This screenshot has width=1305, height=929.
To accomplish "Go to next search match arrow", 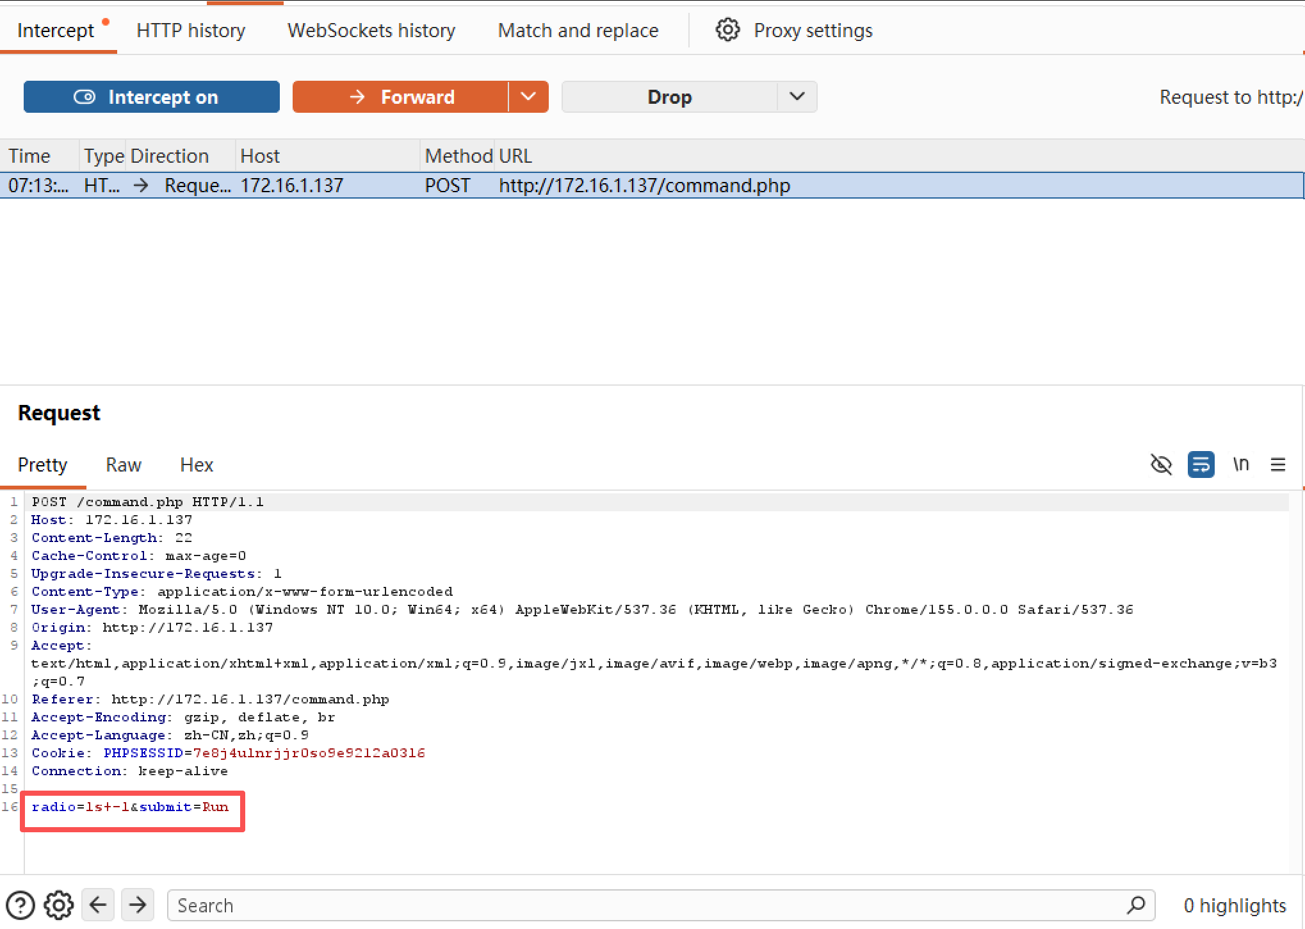I will (138, 905).
